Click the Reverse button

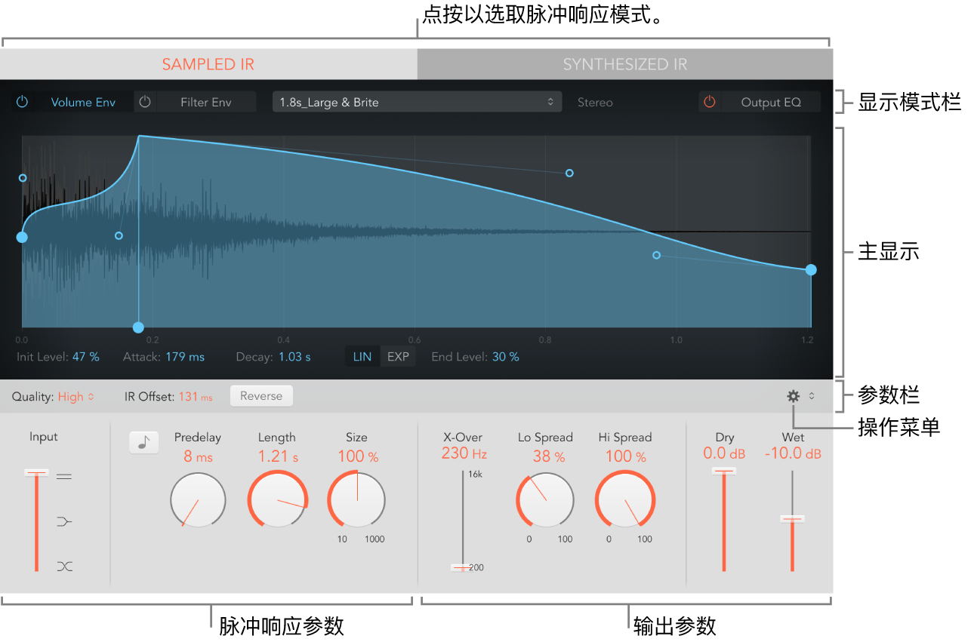[261, 395]
